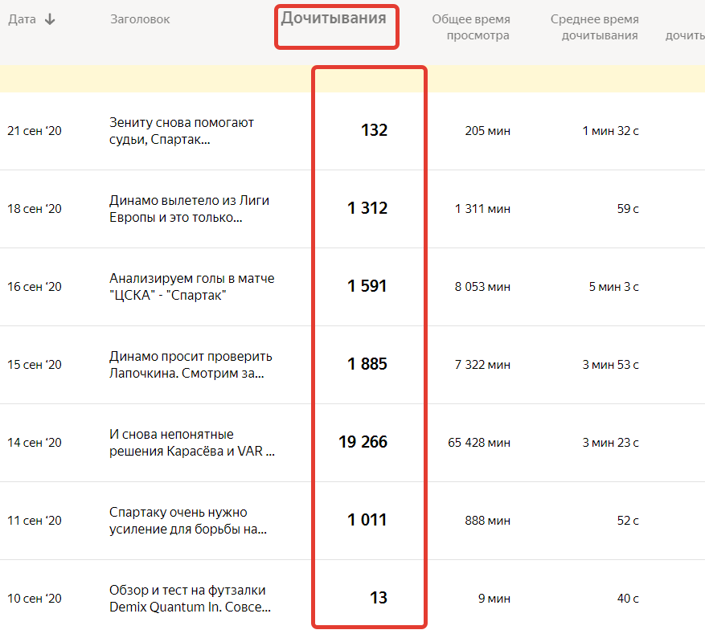Open article Динамо просит проверить Лапочкина
Viewport: 705px width, 634px height.
click(x=191, y=364)
